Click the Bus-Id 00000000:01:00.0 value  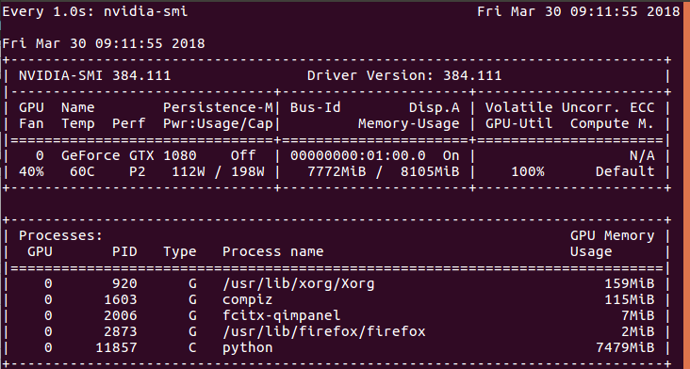[358, 155]
